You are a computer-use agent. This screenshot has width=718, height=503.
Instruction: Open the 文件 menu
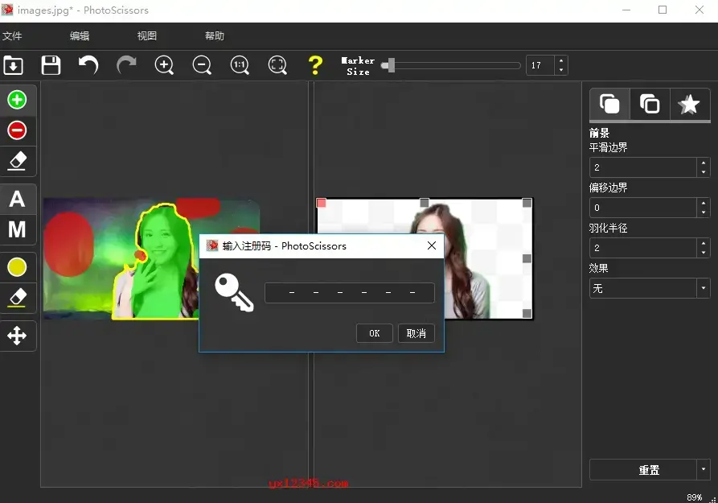click(12, 35)
